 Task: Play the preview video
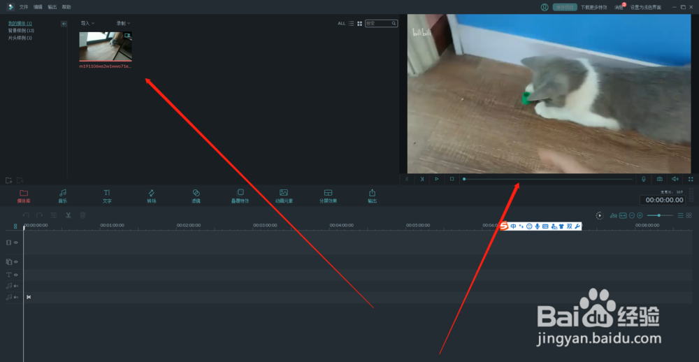coord(437,179)
